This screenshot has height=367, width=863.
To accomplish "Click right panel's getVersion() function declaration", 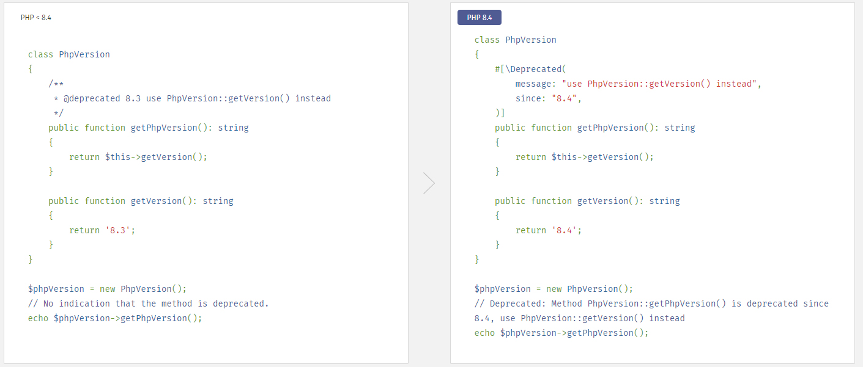I will click(x=587, y=201).
